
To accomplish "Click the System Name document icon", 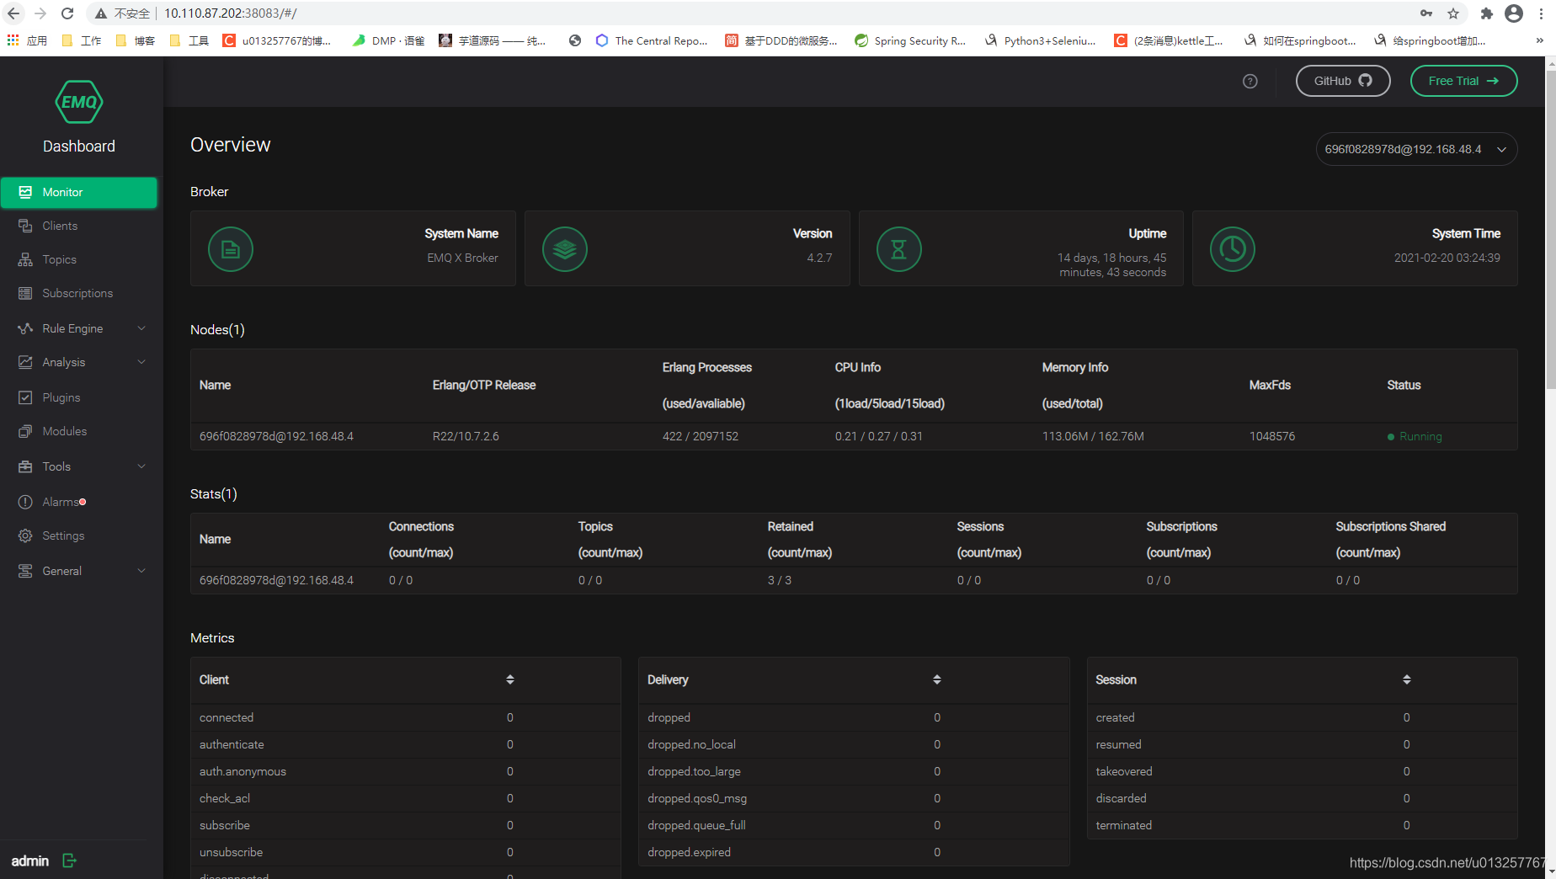I will click(x=231, y=249).
